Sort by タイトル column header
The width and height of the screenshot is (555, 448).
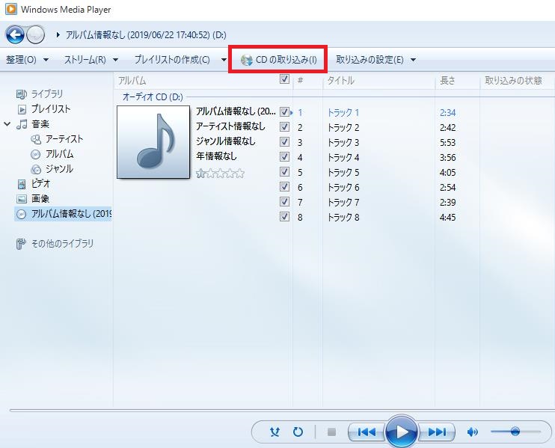341,81
